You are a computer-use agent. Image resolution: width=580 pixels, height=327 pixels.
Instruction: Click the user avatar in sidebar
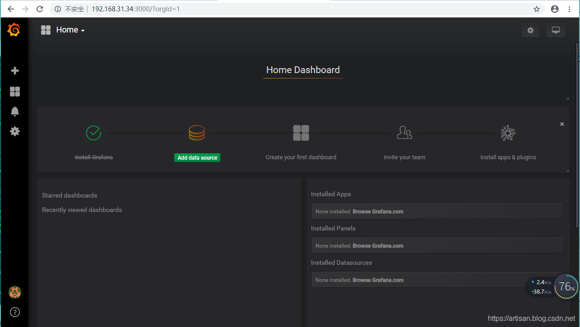(15, 292)
